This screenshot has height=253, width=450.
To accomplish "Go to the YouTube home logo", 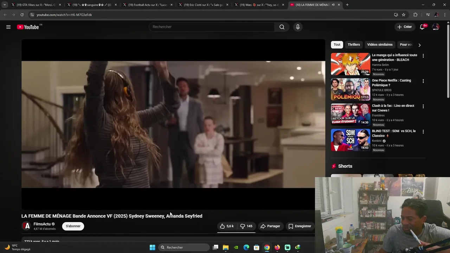I will click(28, 27).
